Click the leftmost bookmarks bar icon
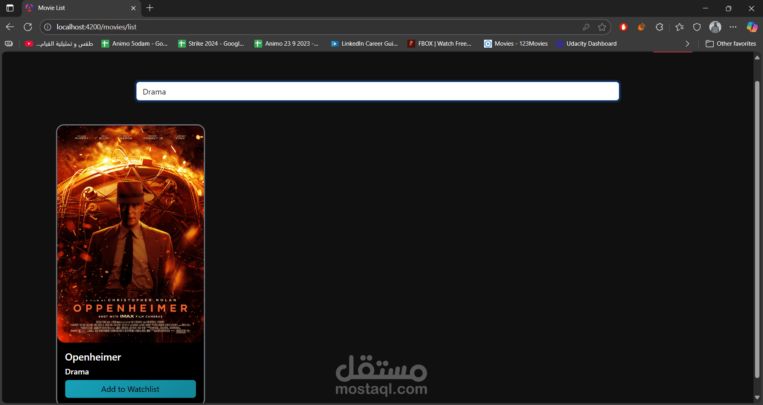763x405 pixels. pos(9,44)
